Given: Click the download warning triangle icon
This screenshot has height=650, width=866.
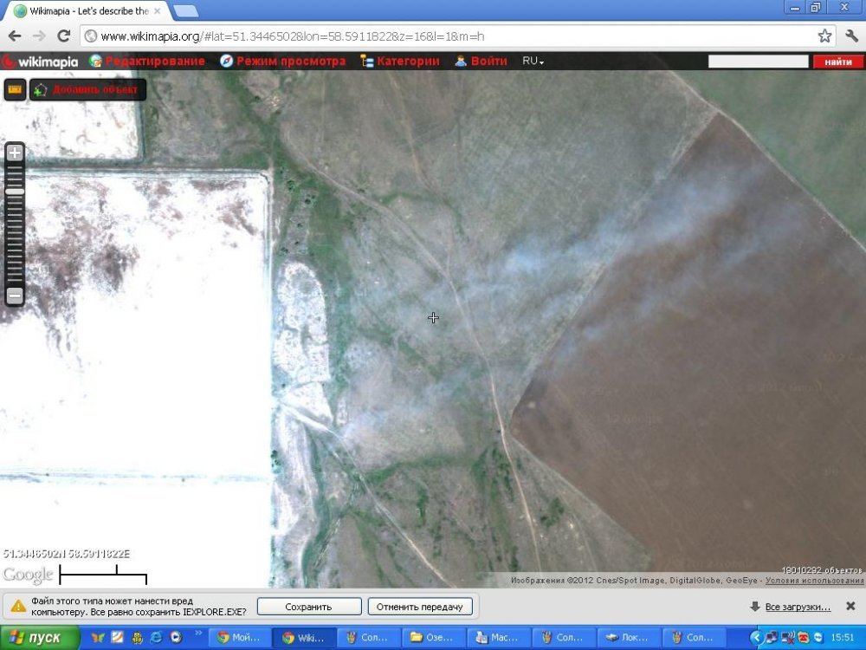Looking at the screenshot, I should [x=18, y=607].
